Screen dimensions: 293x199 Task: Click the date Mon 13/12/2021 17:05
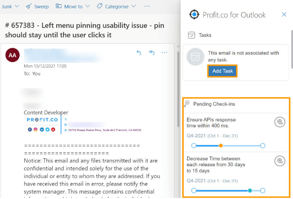tap(45, 66)
